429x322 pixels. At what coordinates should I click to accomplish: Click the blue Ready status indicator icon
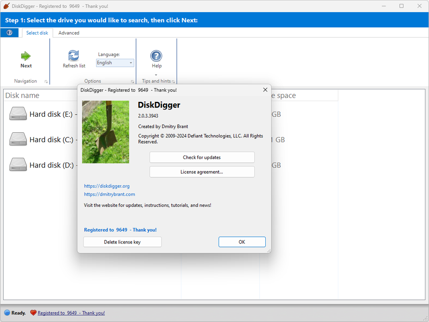(7, 313)
